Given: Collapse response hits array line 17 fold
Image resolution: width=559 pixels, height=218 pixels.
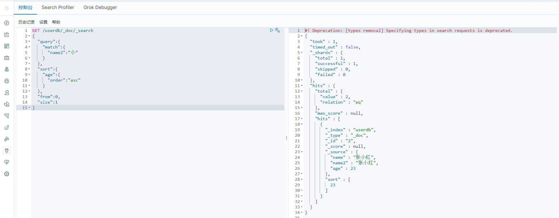Looking at the screenshot, I should coord(302,119).
